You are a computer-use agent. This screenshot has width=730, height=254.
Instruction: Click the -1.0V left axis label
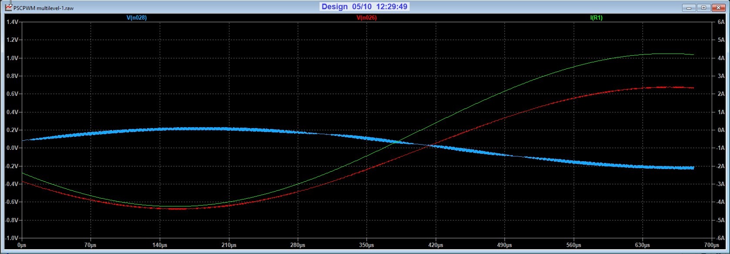pos(11,238)
